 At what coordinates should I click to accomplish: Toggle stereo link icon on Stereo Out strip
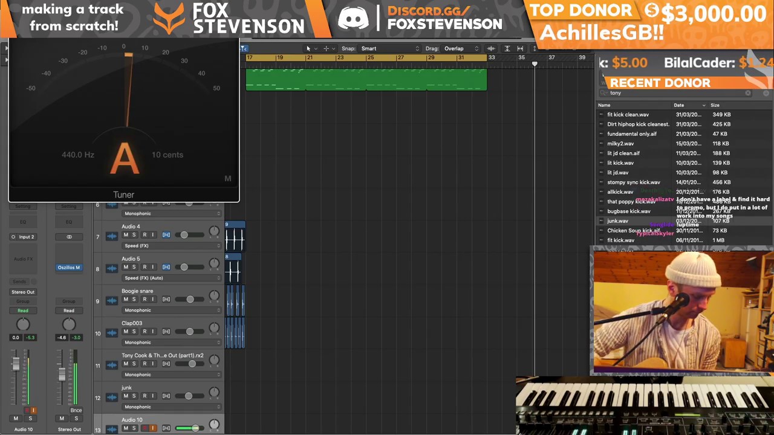(x=69, y=237)
